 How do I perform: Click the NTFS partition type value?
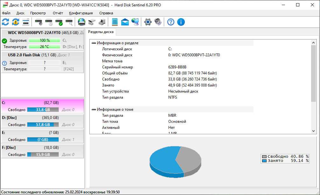pos(173,97)
